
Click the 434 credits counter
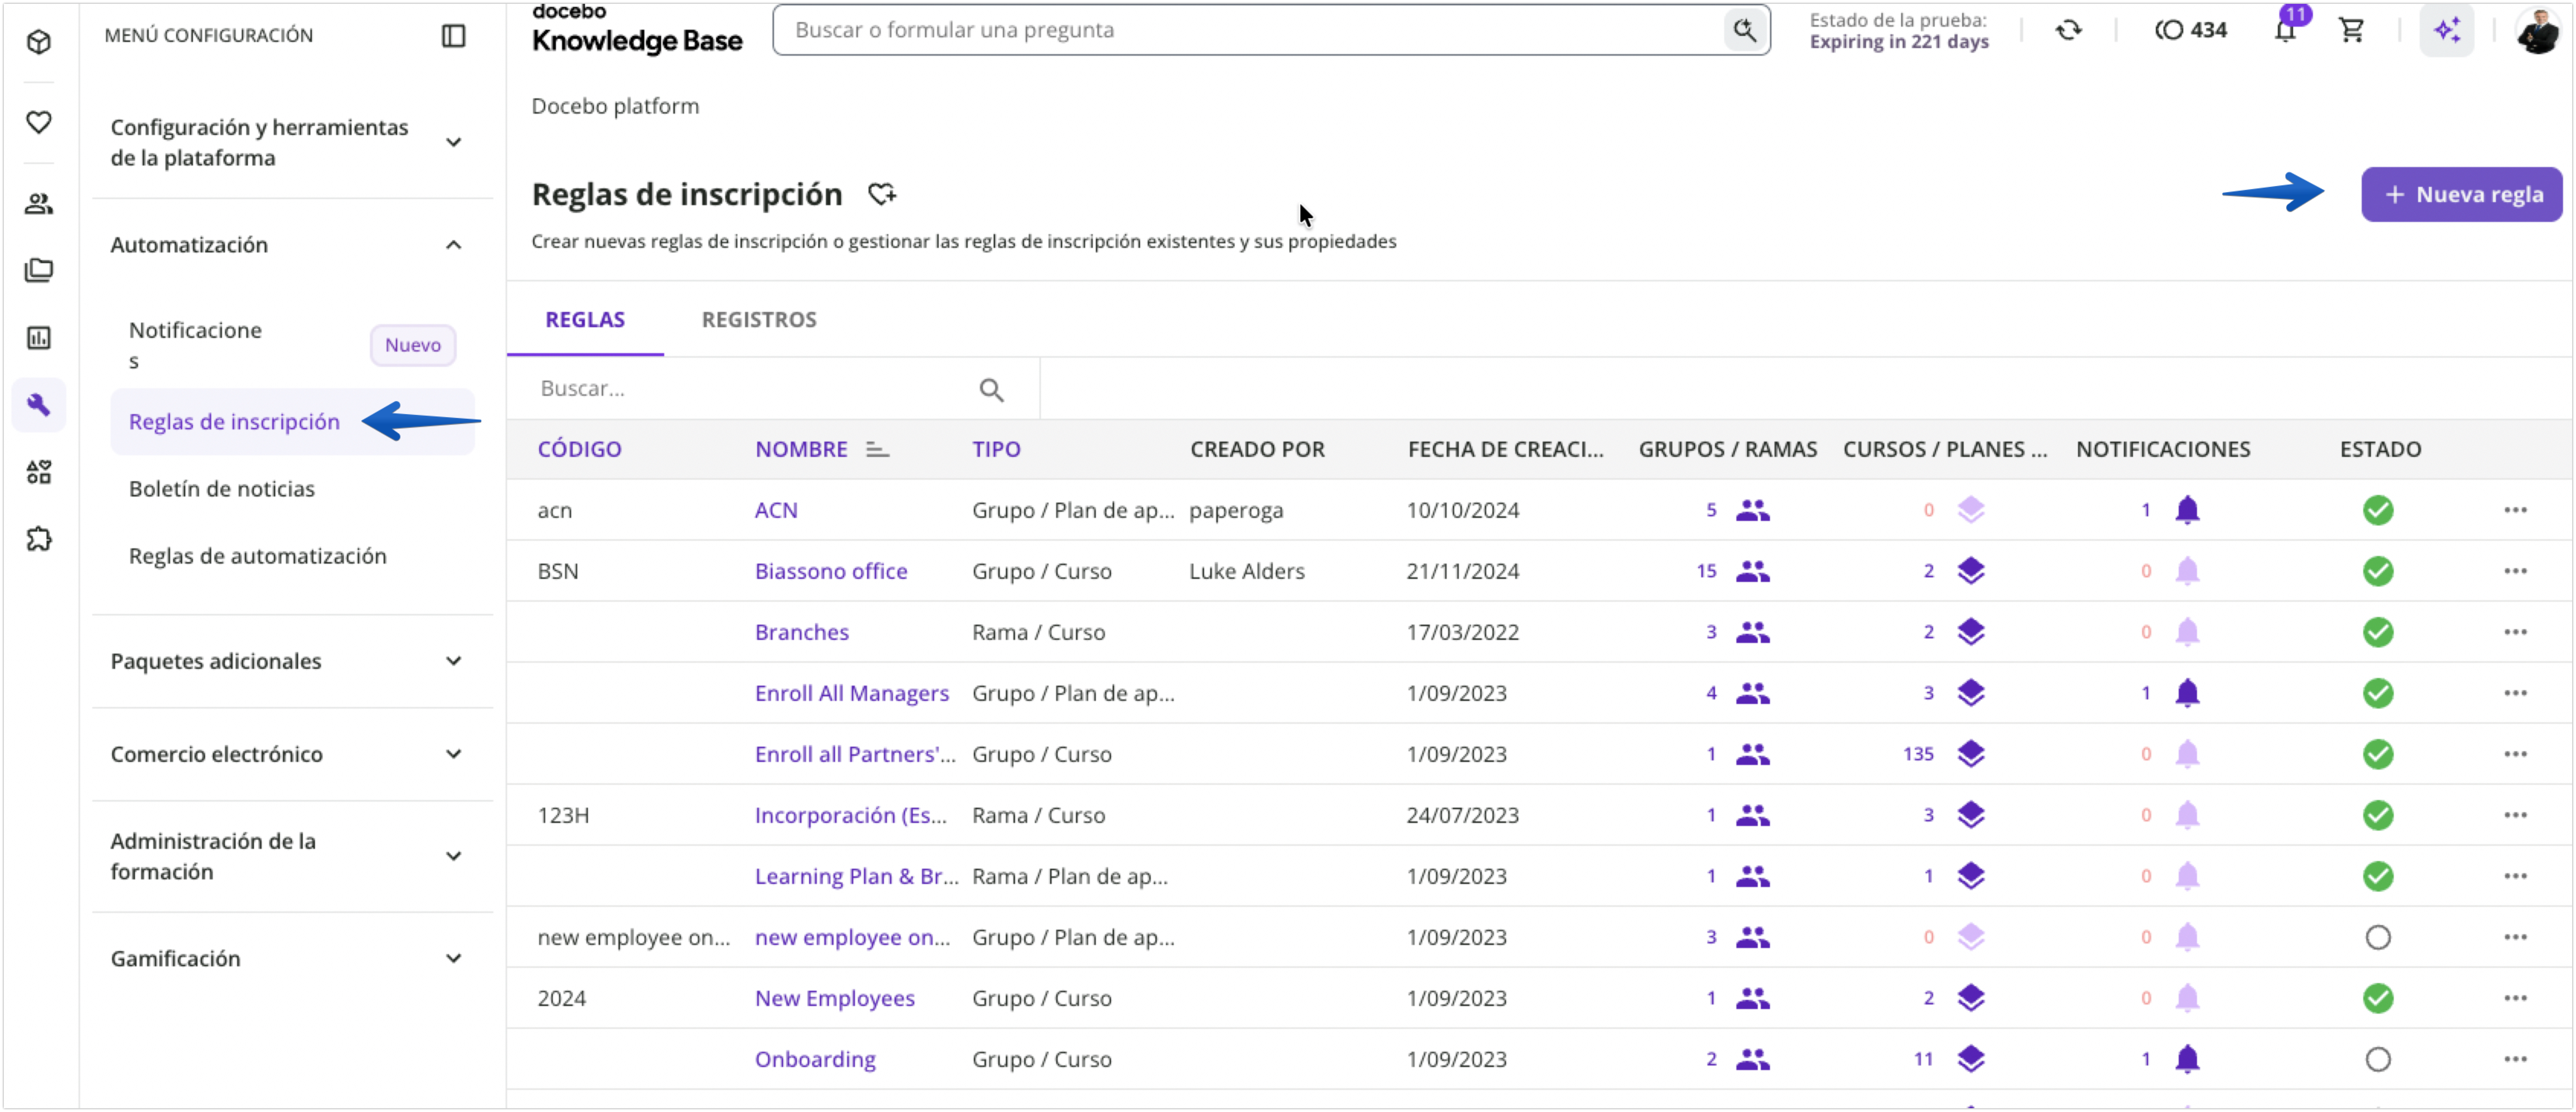tap(2191, 30)
